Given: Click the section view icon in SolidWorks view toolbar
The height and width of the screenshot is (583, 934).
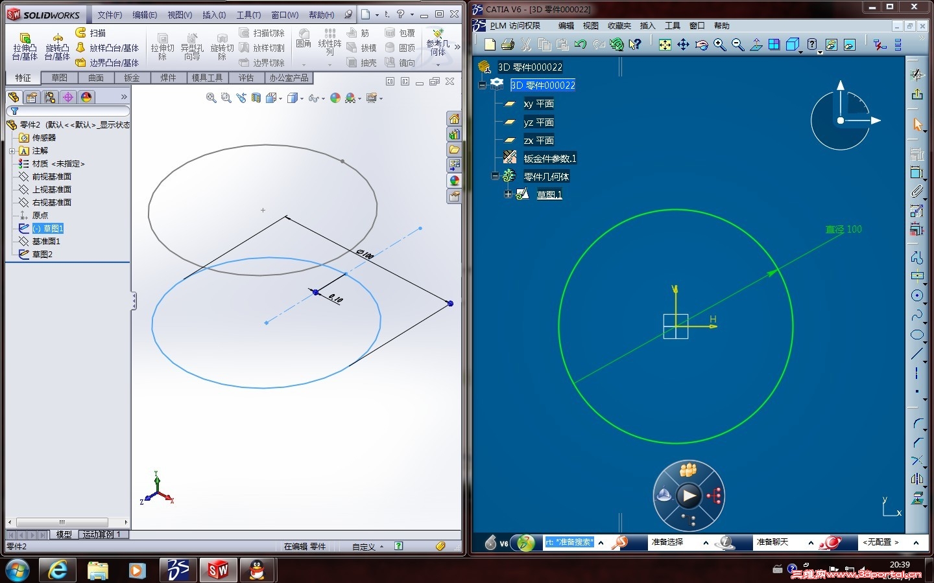Looking at the screenshot, I should 256,98.
